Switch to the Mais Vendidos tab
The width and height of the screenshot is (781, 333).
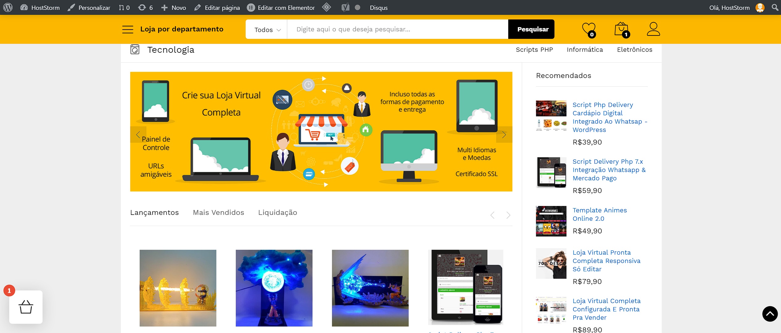[x=218, y=212]
